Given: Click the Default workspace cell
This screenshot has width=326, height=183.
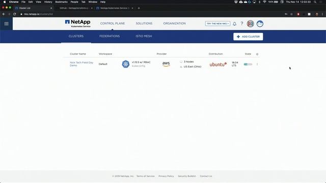Looking at the screenshot, I should click(x=103, y=64).
